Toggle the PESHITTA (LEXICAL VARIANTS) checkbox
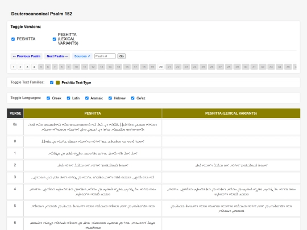The image size is (307, 230). tap(54, 39)
